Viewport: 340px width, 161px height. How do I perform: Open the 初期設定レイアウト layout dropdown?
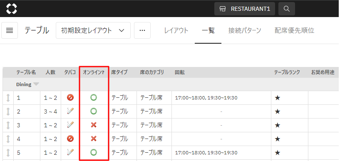coord(93,30)
